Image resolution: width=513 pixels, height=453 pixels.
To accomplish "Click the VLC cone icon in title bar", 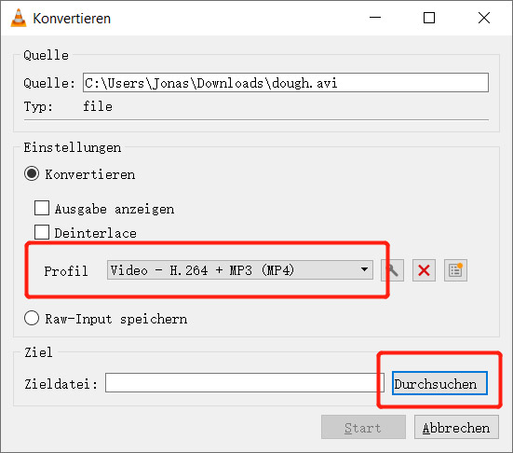I will pos(19,18).
